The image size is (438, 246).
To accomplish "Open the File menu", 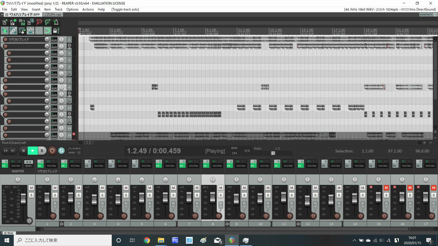I will (x=5, y=9).
